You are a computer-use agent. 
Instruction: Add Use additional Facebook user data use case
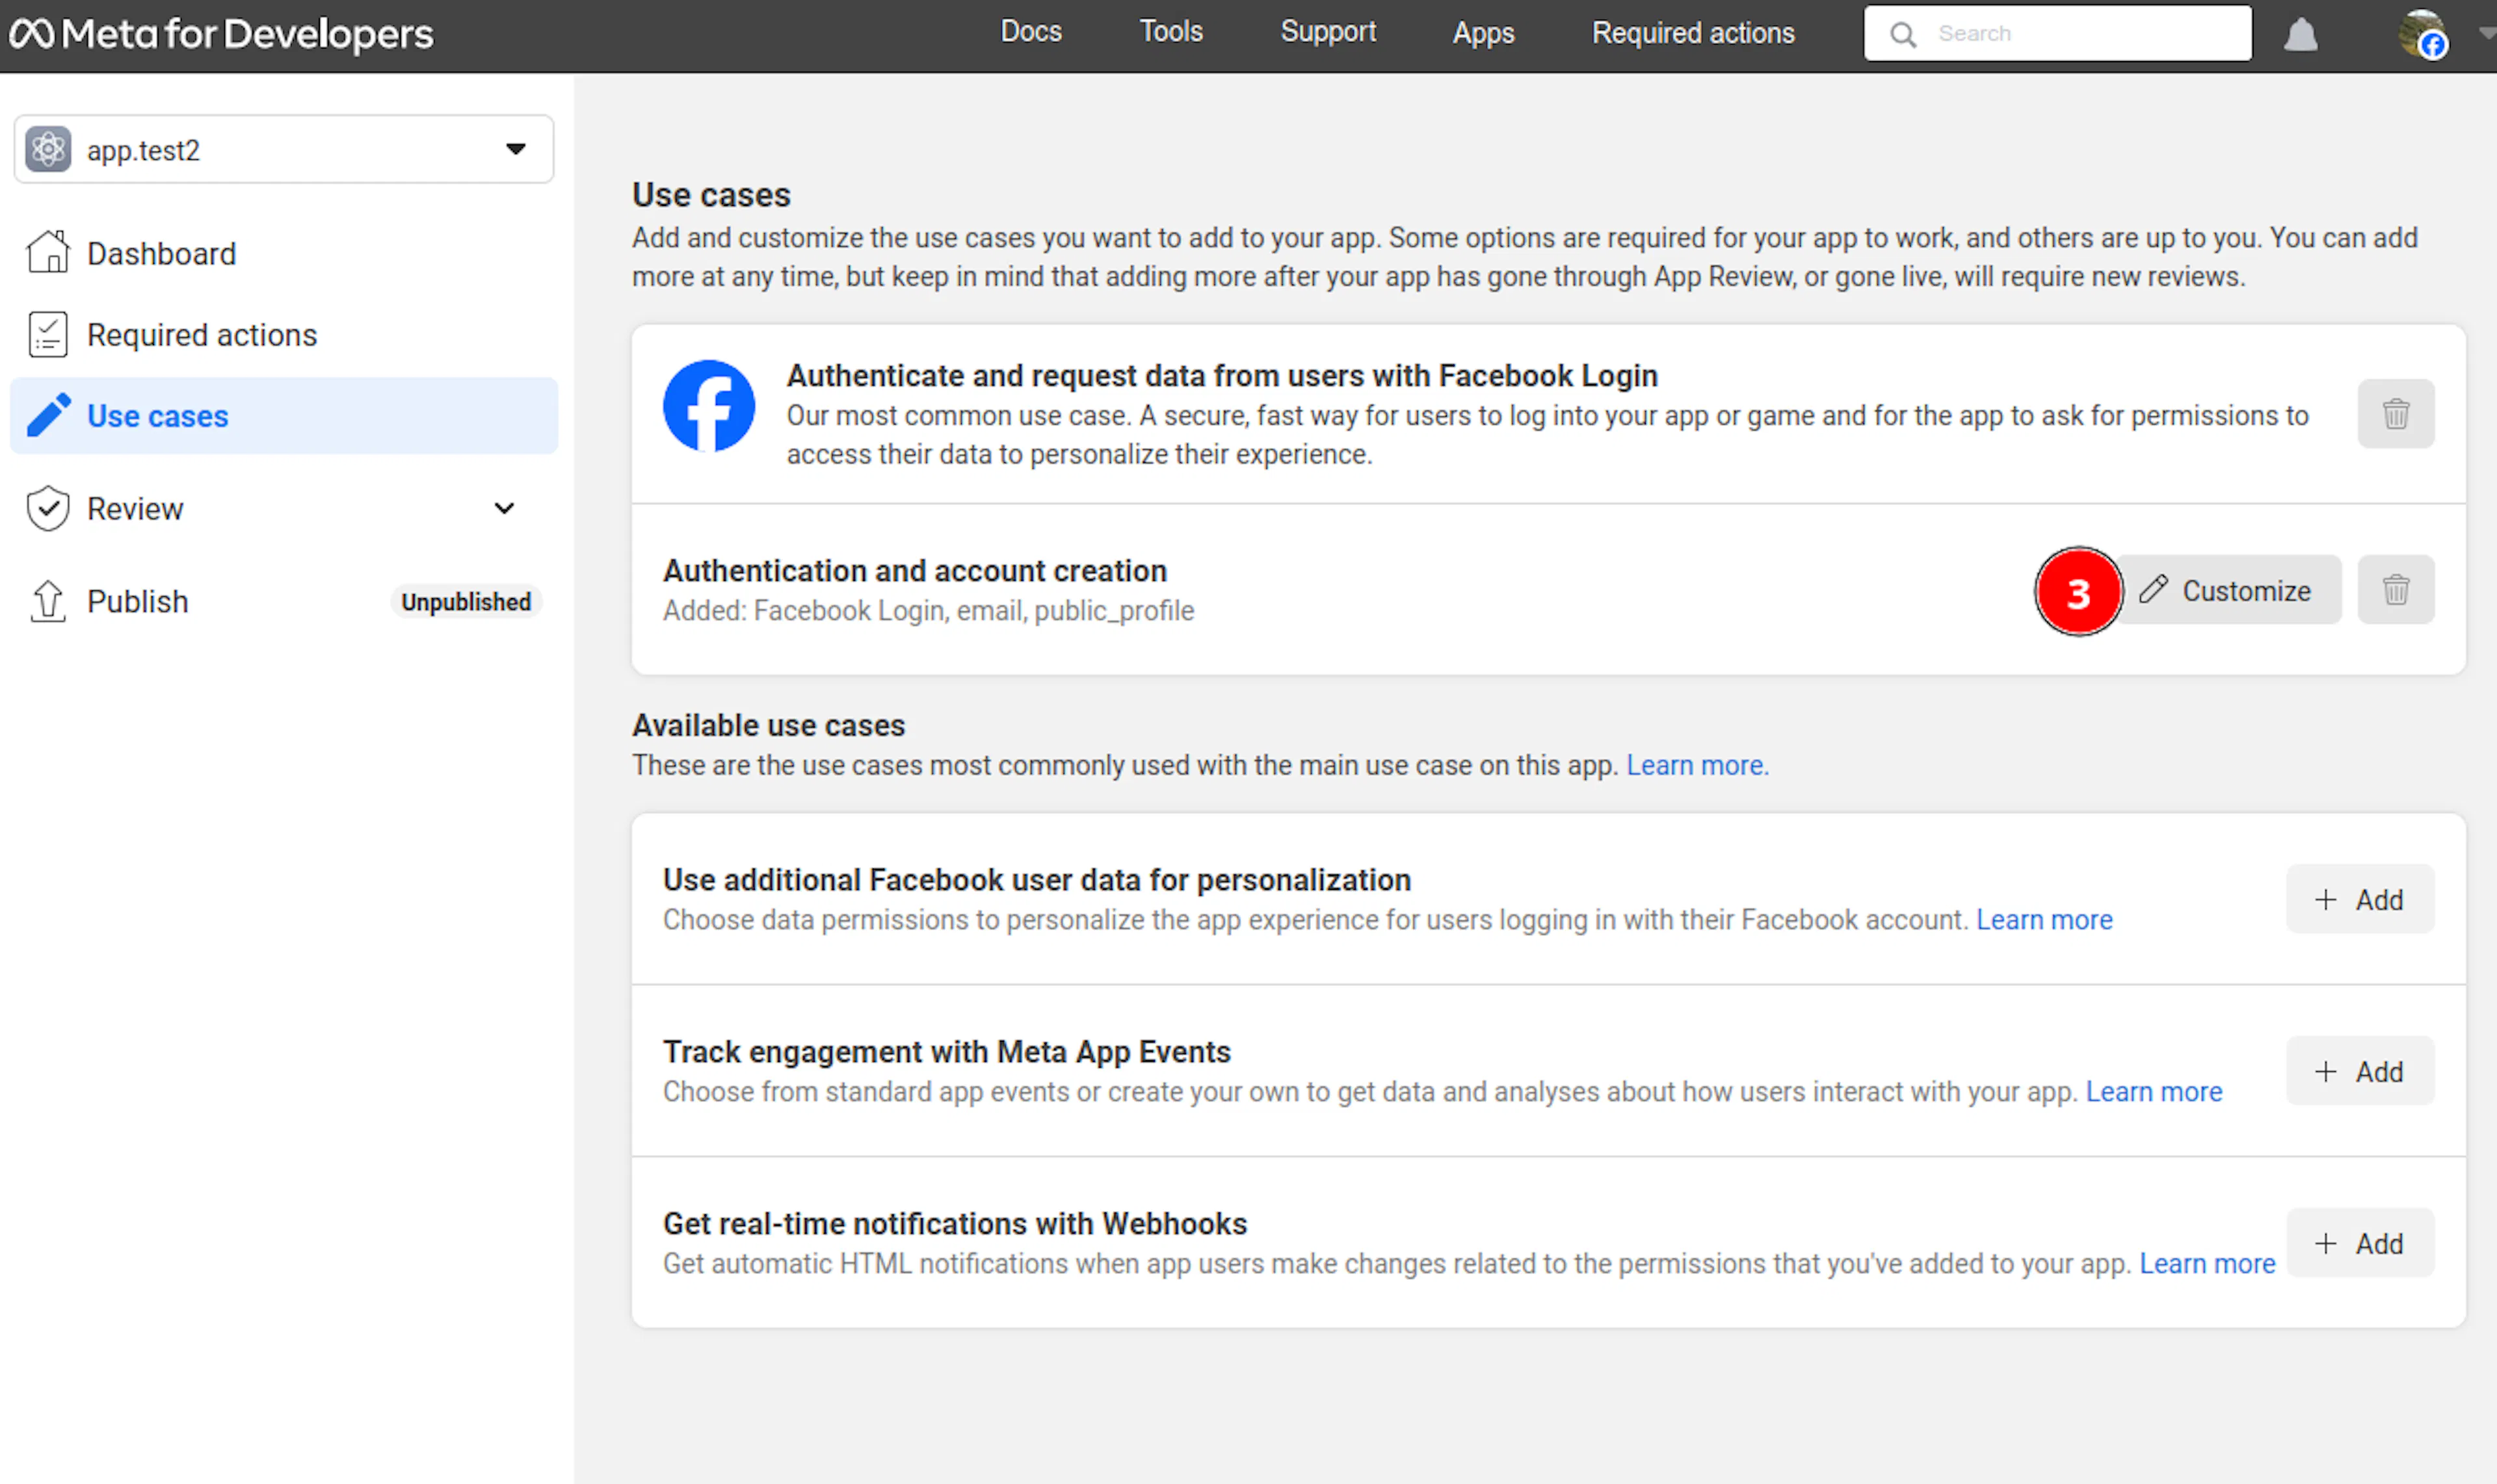(x=2359, y=899)
